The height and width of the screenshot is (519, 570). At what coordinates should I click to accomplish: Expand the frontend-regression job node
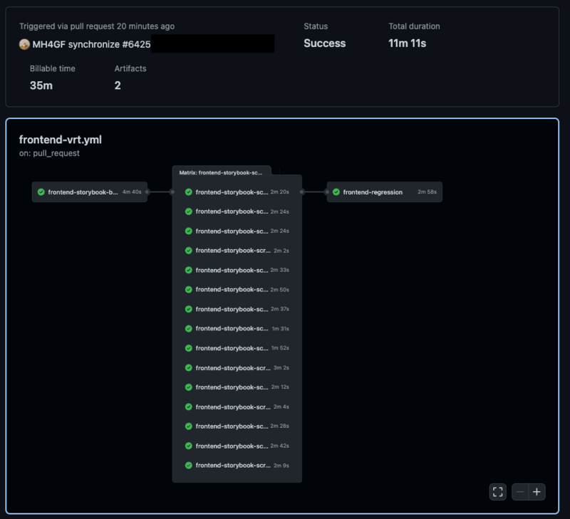pyautogui.click(x=384, y=192)
